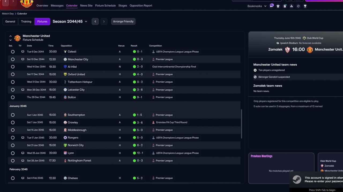Open the scouting search-person icon
Image resolution: width=343 pixels, height=192 pixels.
tap(292, 6)
